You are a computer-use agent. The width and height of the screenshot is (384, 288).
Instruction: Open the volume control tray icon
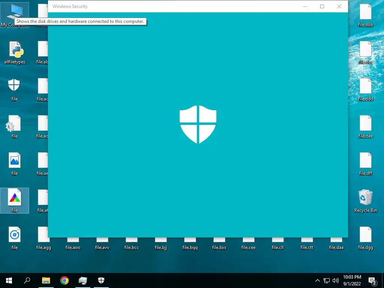point(336,280)
